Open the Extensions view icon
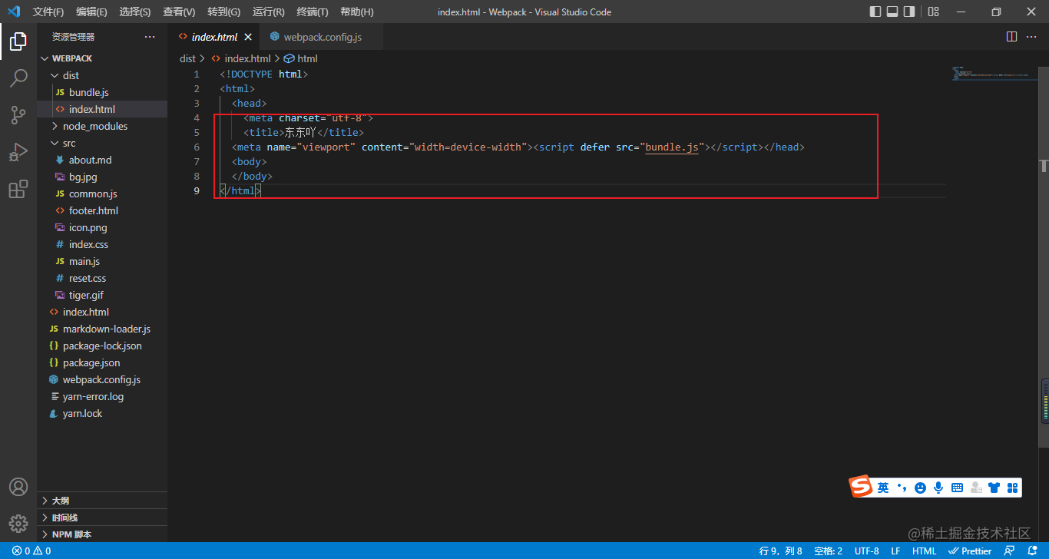This screenshot has height=559, width=1049. [18, 189]
